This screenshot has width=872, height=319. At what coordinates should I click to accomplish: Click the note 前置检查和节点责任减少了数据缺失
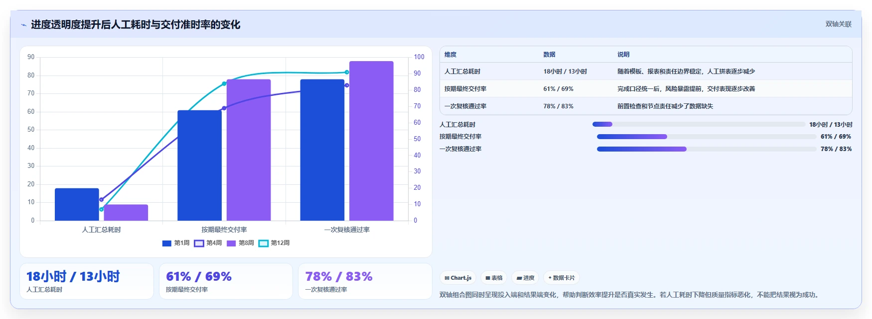665,106
